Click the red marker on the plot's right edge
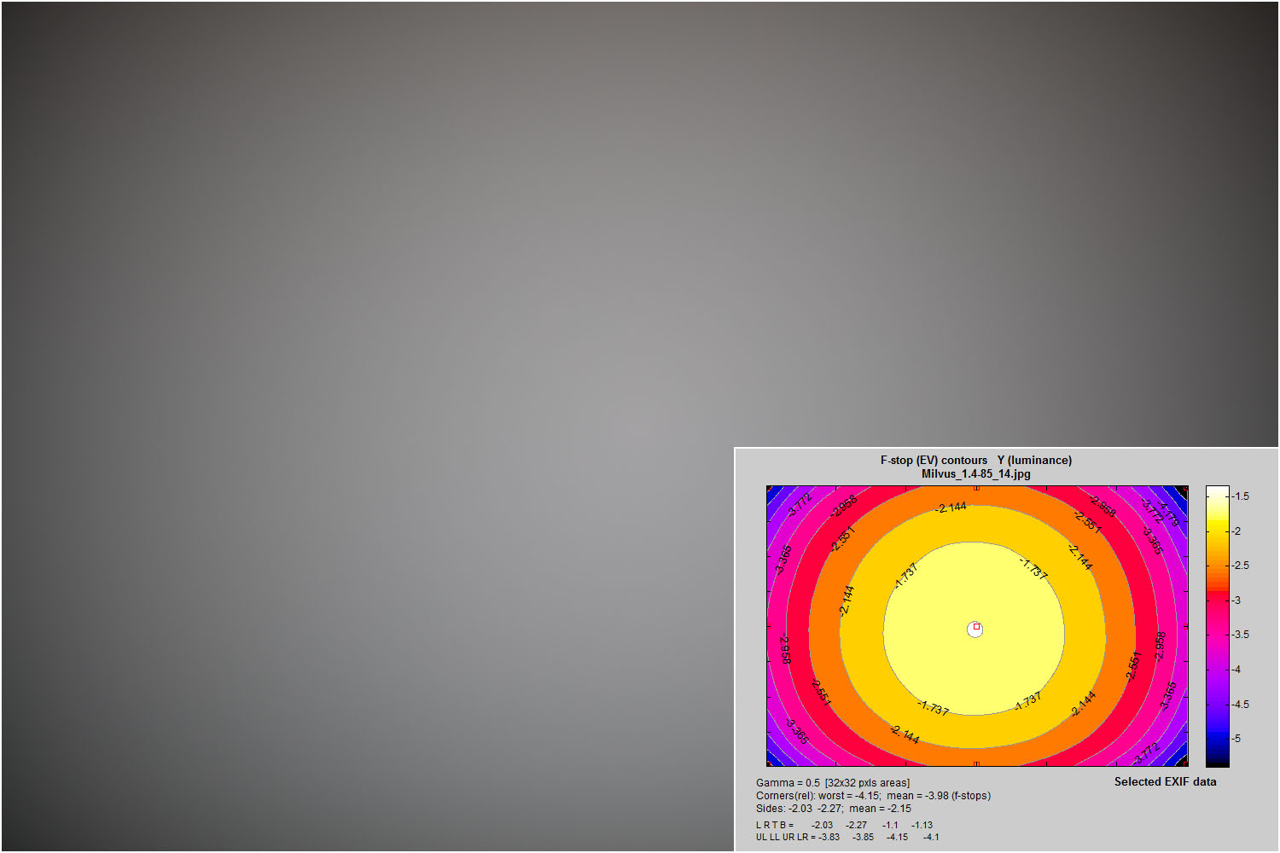The image size is (1280, 853). 1186,626
